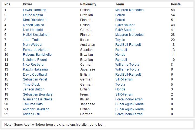The height and width of the screenshot is (130, 195).
Task: Open Super Aguri-Honda link beside Takuma Sato
Action: click(129, 104)
